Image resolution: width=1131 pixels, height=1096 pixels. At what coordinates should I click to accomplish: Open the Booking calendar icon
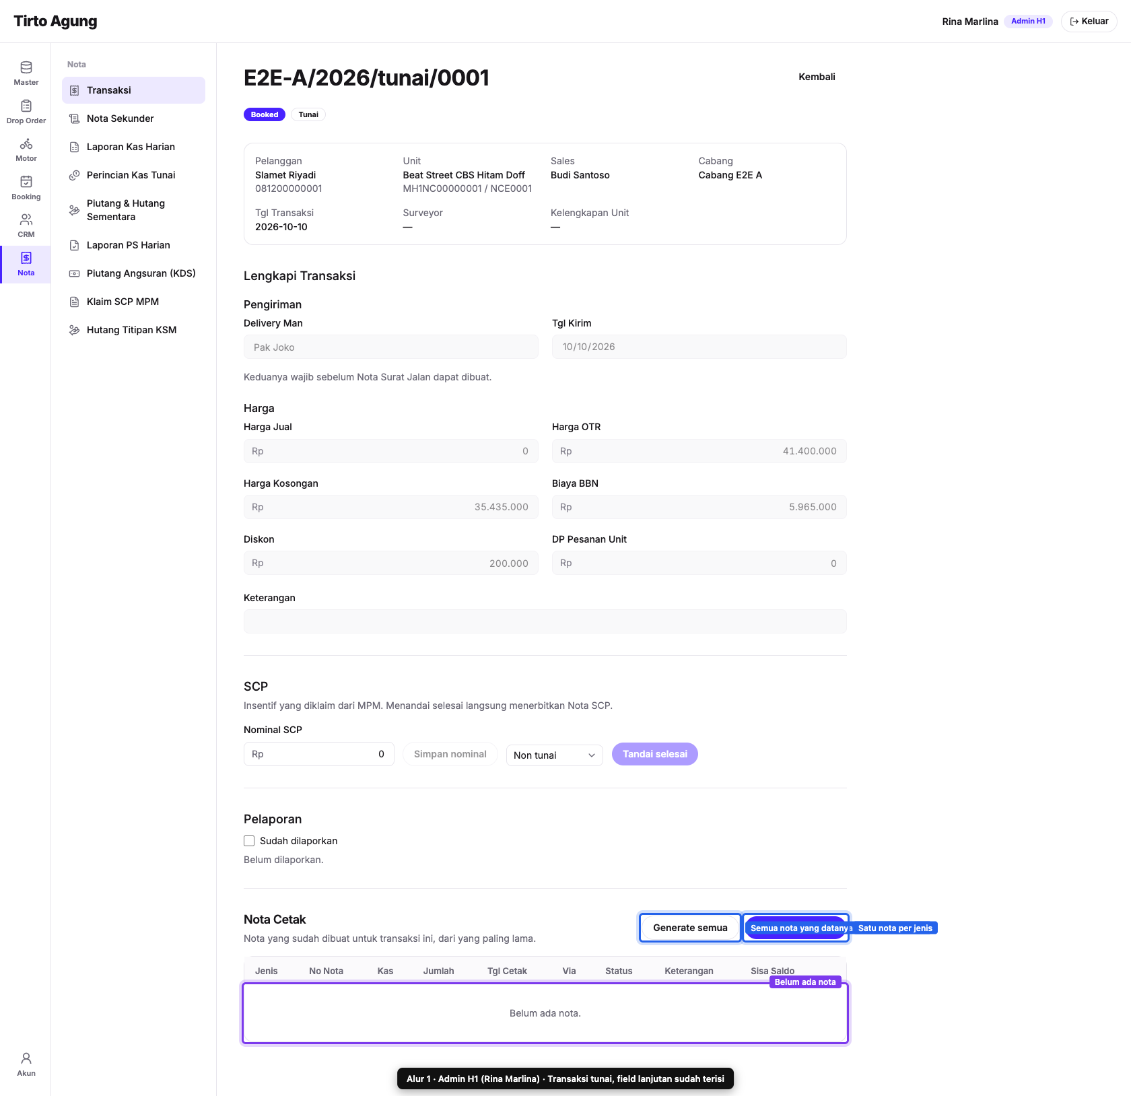pos(26,182)
